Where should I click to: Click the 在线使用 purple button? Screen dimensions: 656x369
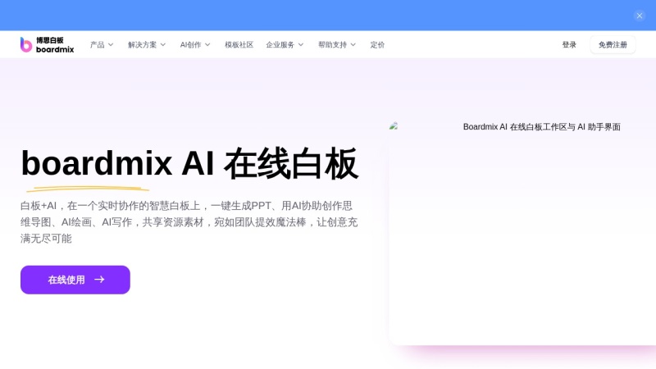[75, 280]
